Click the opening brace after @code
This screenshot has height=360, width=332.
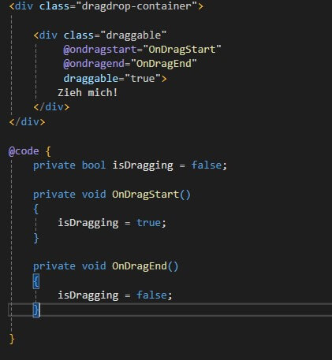click(48, 151)
